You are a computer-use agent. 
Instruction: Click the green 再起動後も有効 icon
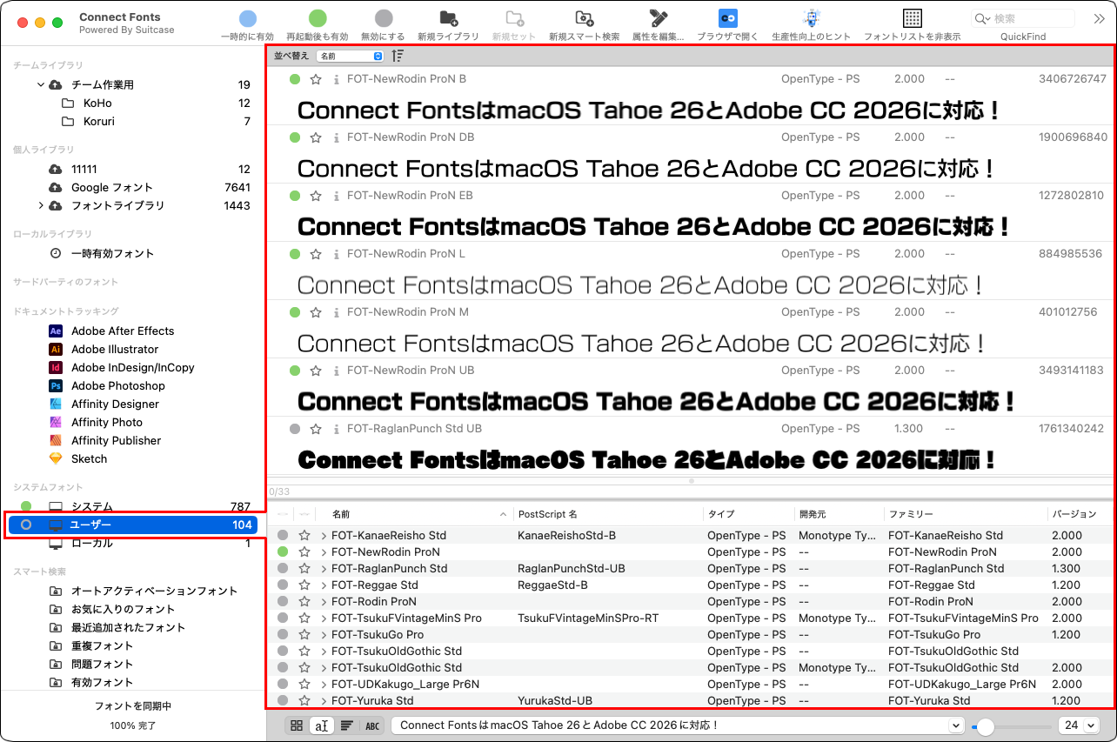coord(318,18)
